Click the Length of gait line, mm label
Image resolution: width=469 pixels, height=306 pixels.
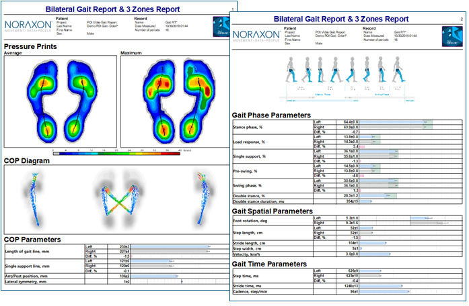tap(34, 251)
